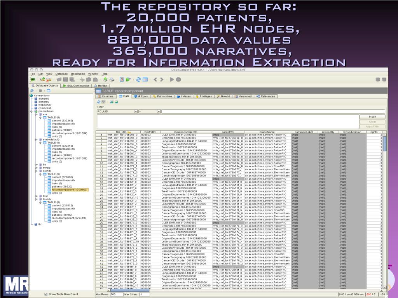Expand the test schema node
The image size is (398, 298).
(36, 196)
